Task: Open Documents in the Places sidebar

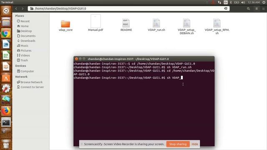Action: (x=26, y=36)
